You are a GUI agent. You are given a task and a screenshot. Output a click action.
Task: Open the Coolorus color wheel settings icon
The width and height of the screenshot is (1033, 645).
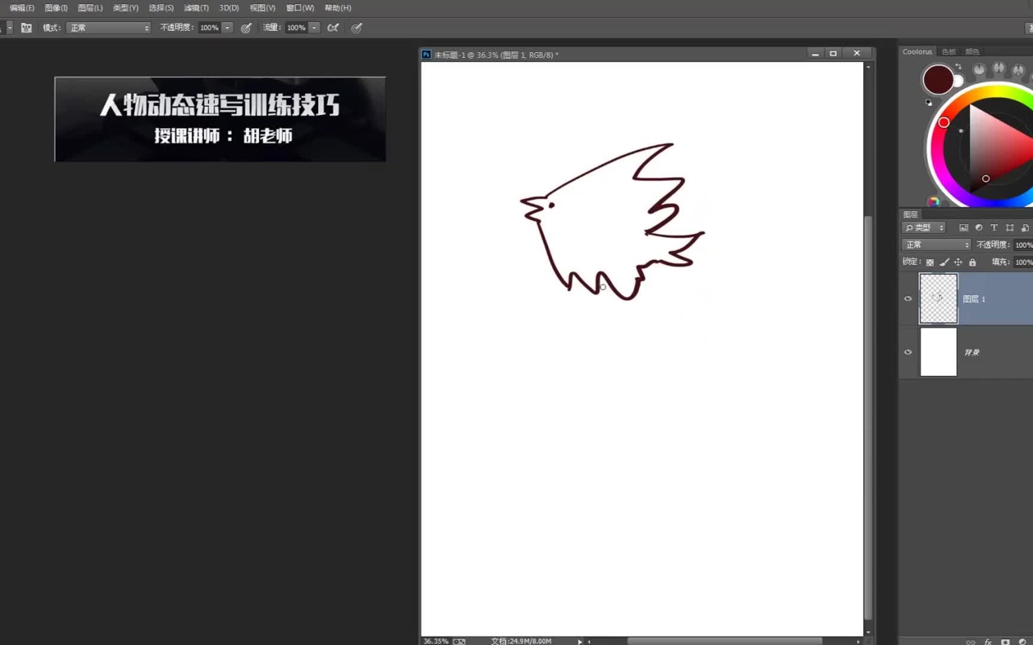pyautogui.click(x=934, y=202)
